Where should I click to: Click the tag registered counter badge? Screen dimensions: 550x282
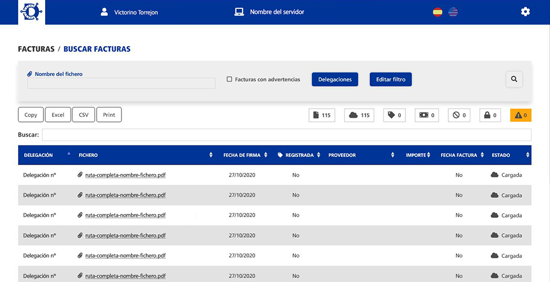coord(394,115)
